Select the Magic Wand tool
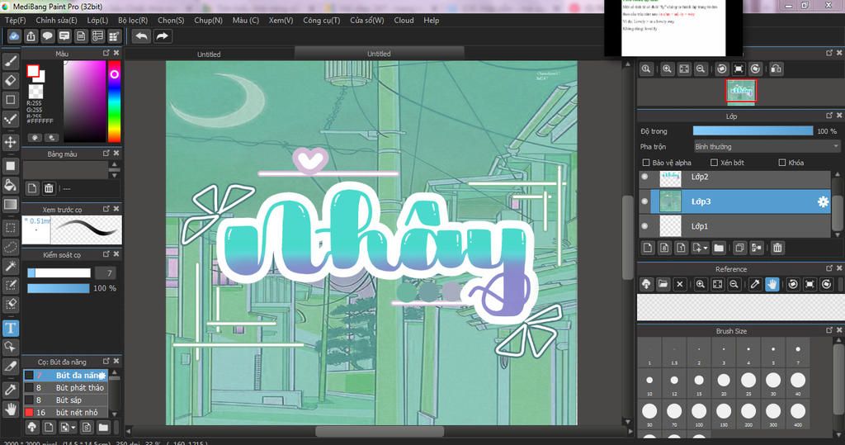The height and width of the screenshot is (445, 845). (x=10, y=267)
